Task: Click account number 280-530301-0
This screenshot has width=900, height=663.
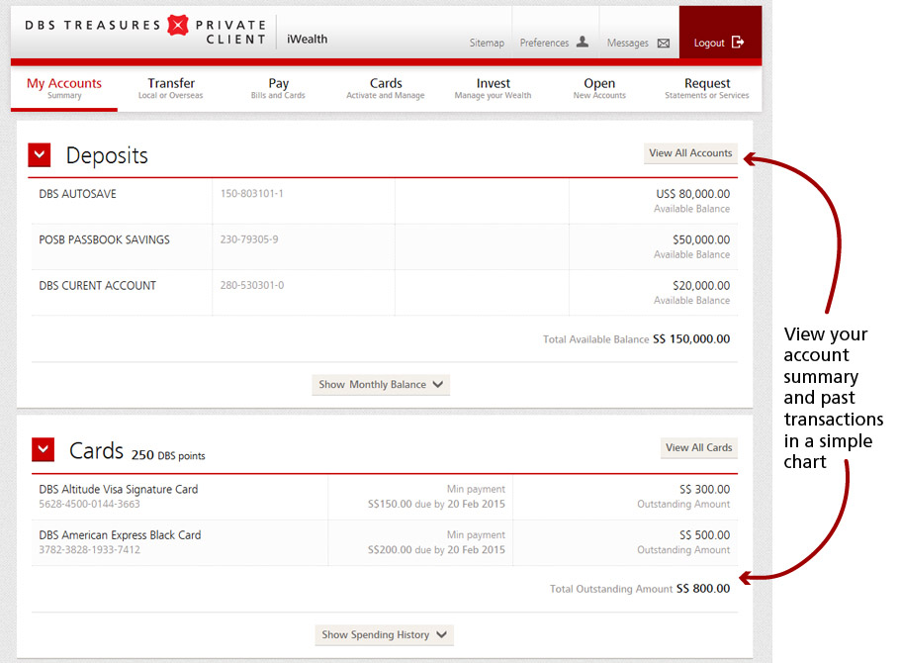Action: 252,286
